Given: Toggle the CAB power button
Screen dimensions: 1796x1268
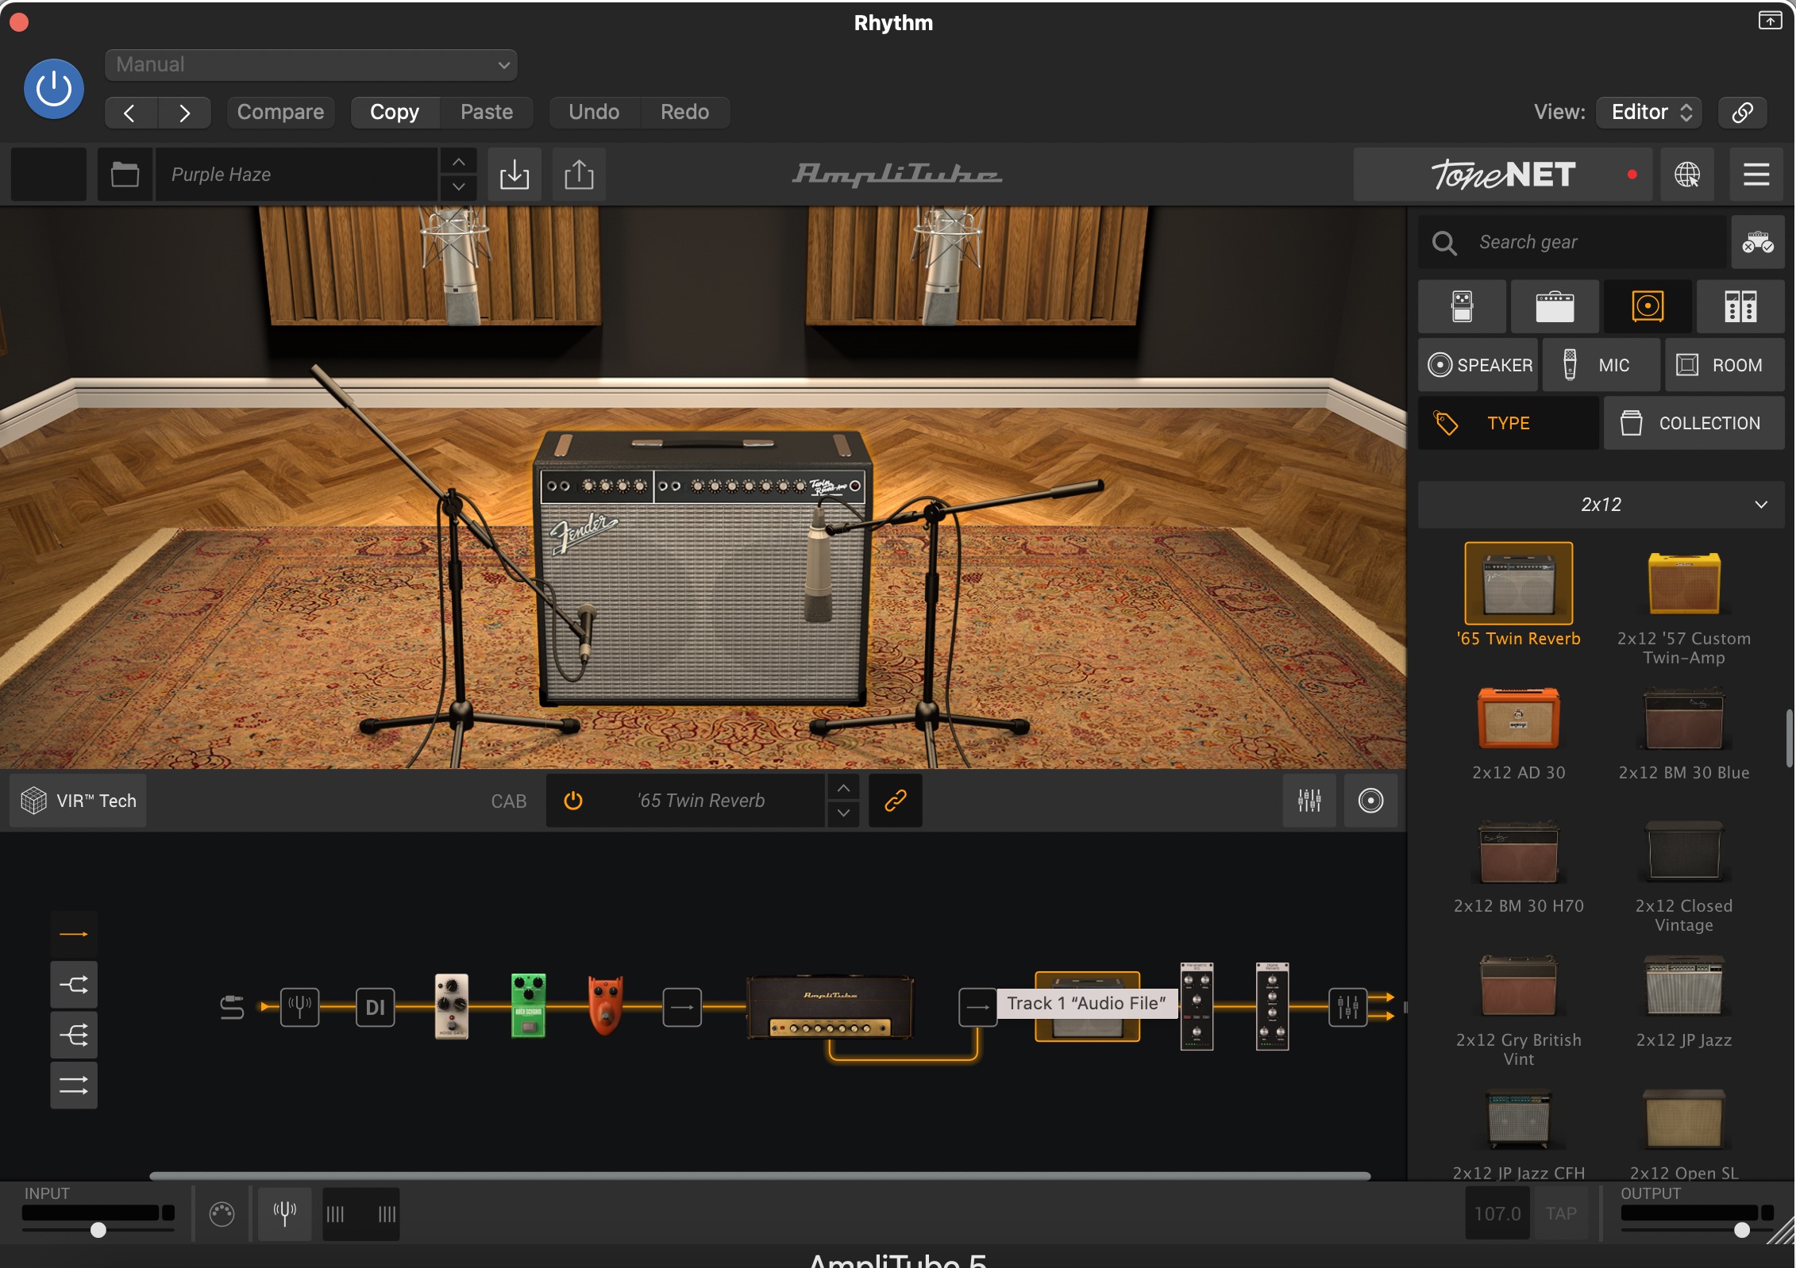Looking at the screenshot, I should 573,801.
